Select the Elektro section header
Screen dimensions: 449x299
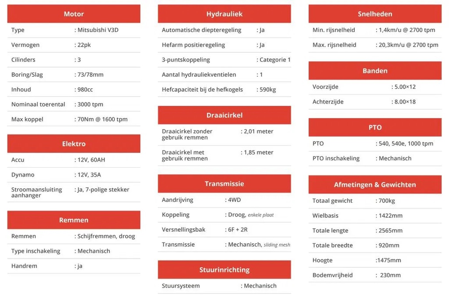click(x=74, y=143)
